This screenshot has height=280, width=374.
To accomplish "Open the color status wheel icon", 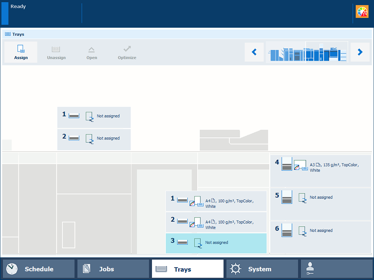I will (362, 12).
